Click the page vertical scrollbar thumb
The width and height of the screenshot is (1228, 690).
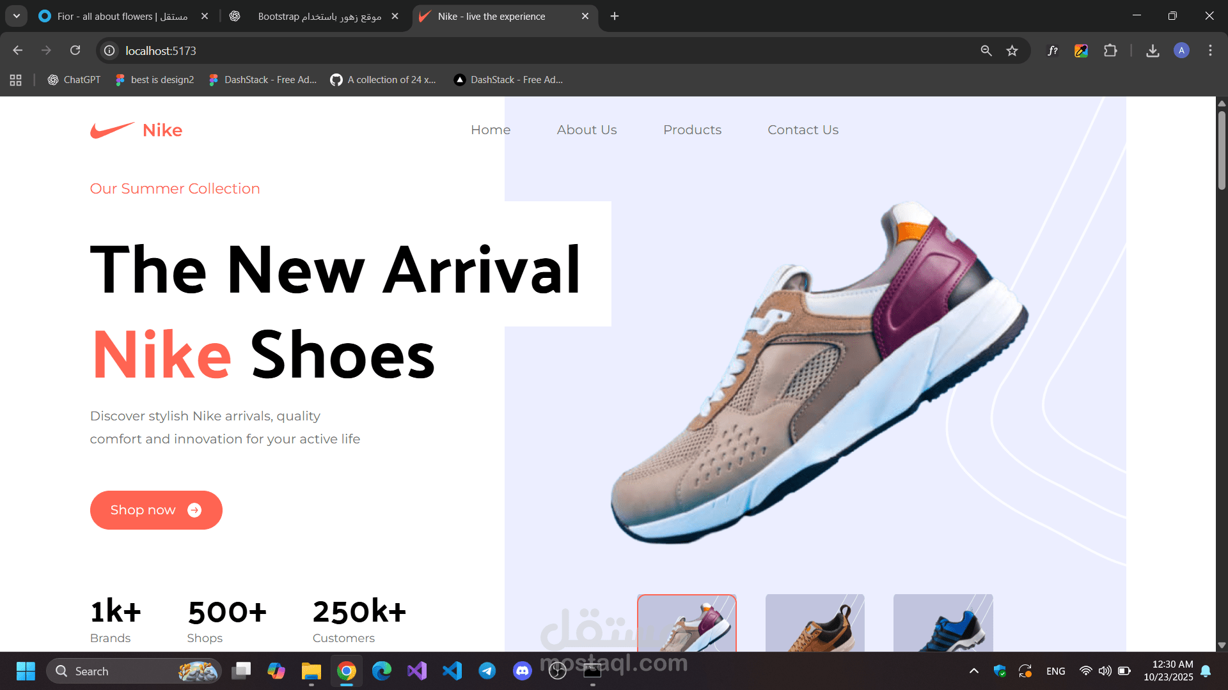coord(1222,150)
